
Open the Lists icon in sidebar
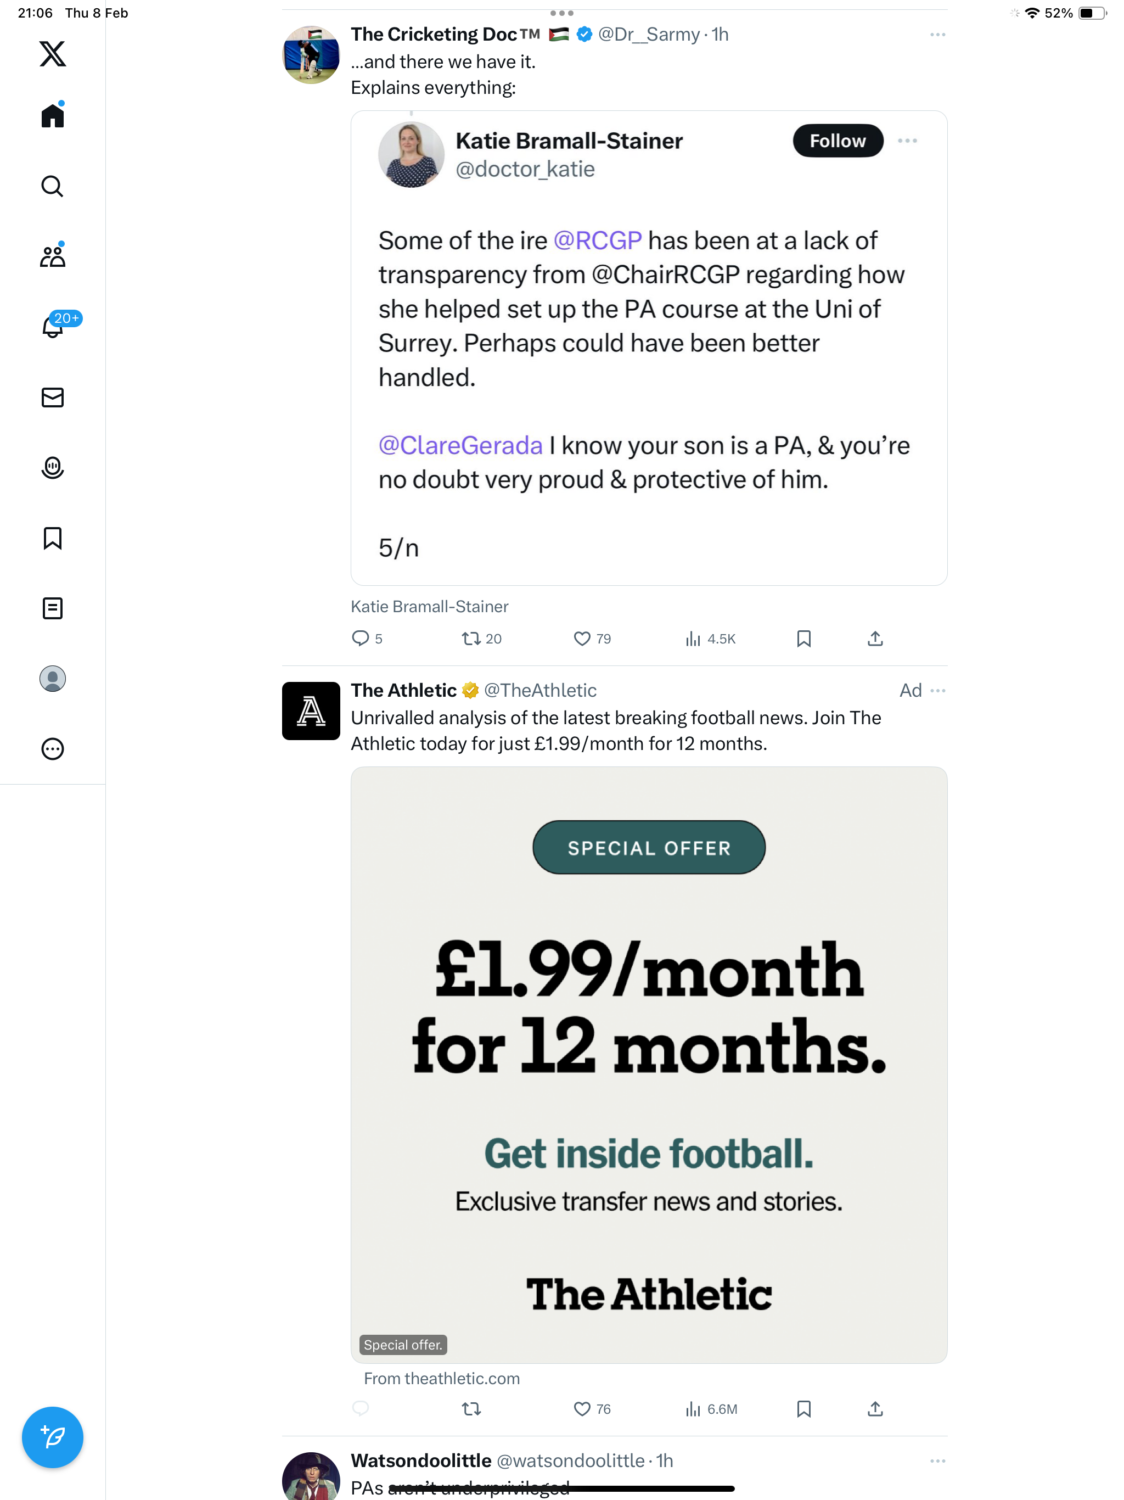[x=52, y=608]
